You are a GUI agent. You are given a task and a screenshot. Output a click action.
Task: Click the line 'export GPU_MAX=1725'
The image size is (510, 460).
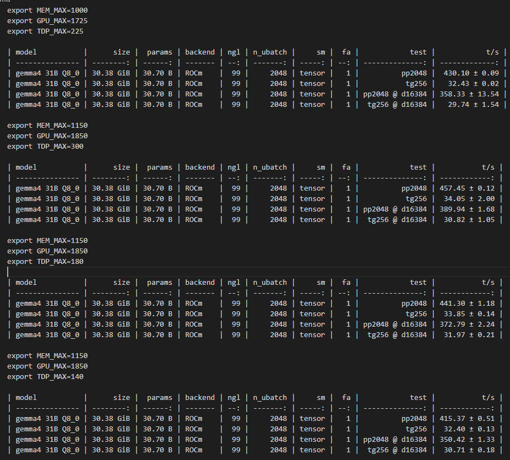pyautogui.click(x=47, y=21)
